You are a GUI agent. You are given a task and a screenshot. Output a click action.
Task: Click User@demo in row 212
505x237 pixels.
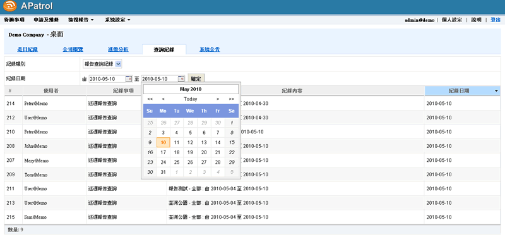[35, 118]
